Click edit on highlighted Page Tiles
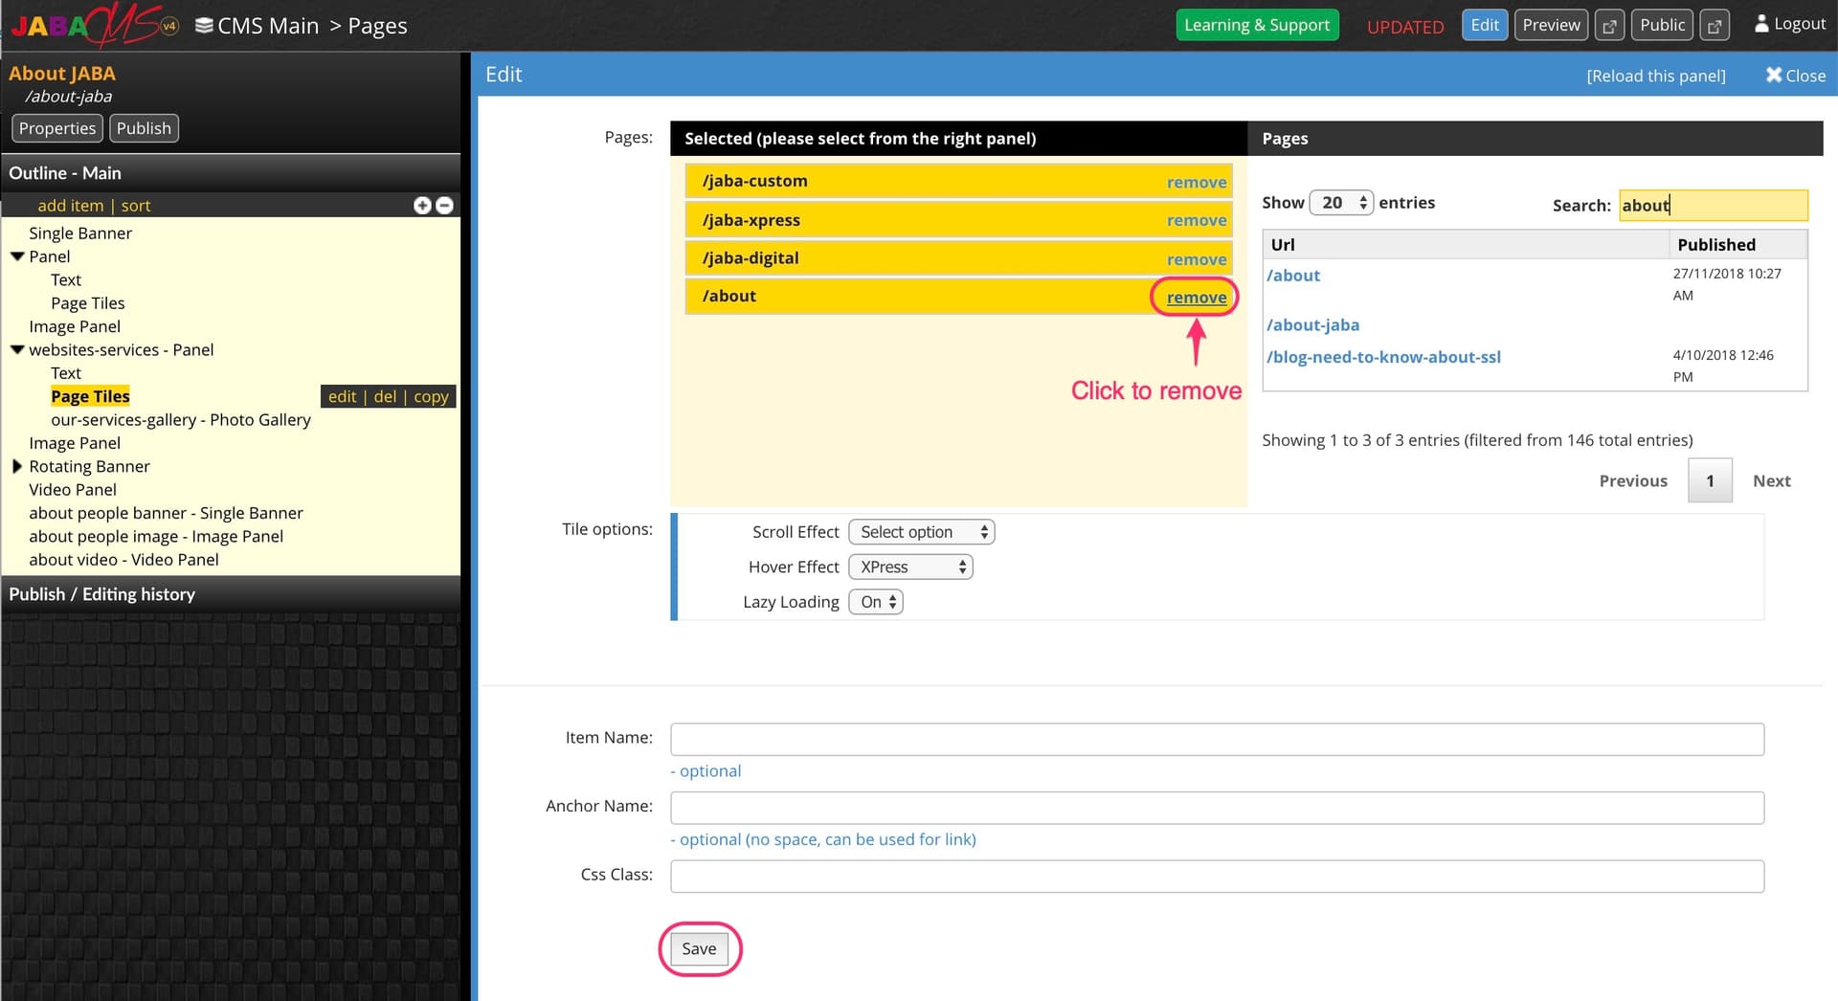This screenshot has height=1001, width=1838. 342,397
